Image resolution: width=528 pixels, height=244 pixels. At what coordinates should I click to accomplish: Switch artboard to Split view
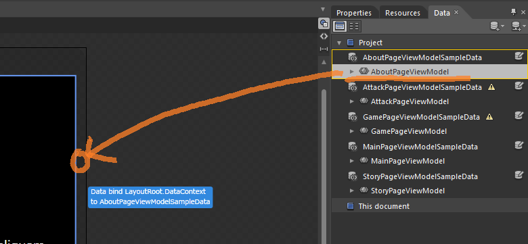point(324,49)
